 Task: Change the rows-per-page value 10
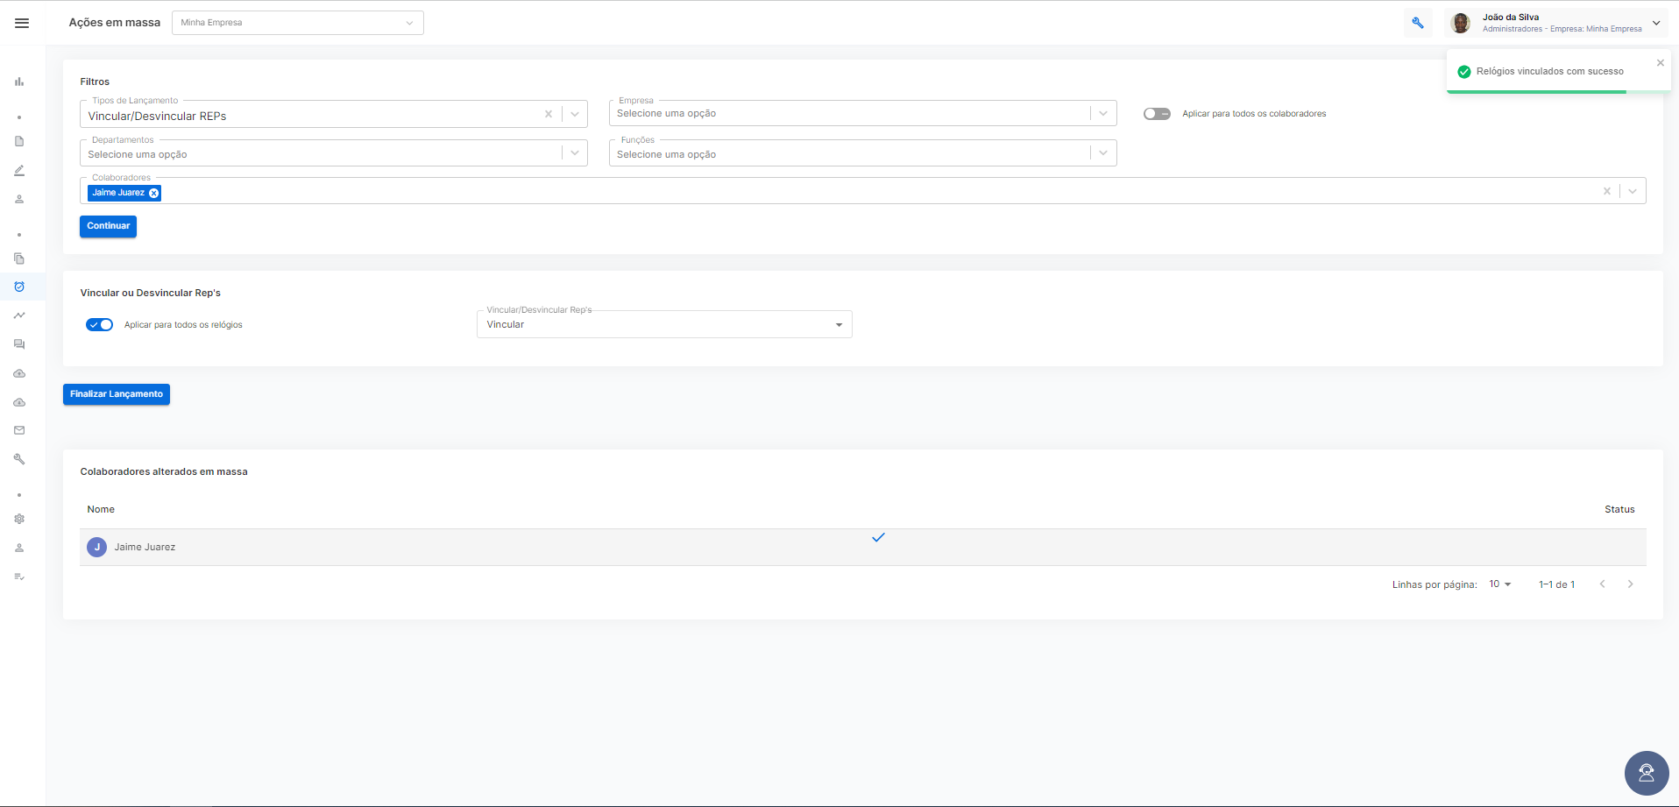[x=1500, y=584]
